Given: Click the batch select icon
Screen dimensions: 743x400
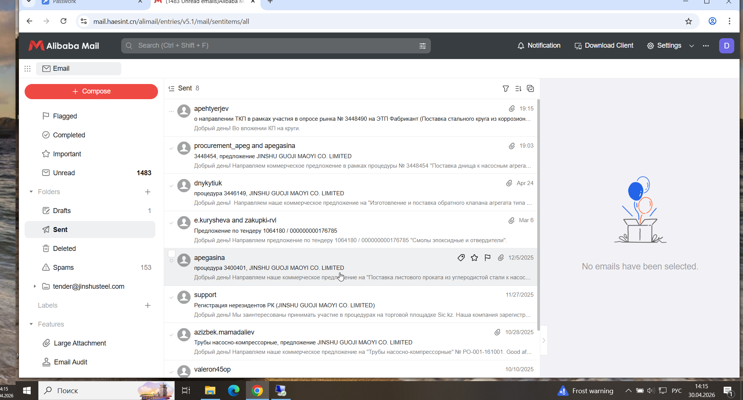Looking at the screenshot, I should click(530, 89).
